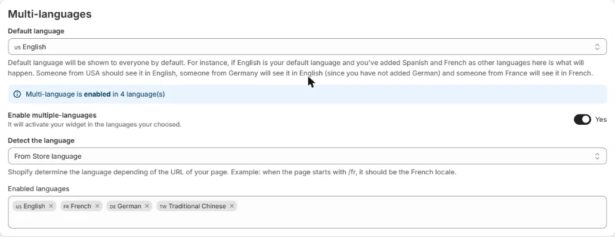615x237 pixels.
Task: Toggle the Enable multiple-languages switch
Action: coord(582,119)
